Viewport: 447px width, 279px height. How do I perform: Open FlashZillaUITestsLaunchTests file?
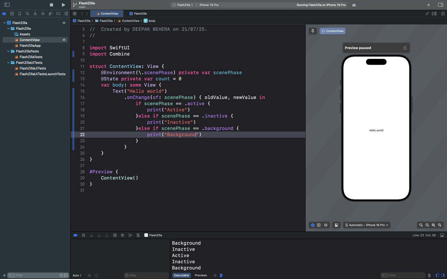pos(42,74)
